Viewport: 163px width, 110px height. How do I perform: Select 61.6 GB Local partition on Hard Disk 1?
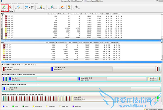click(x=152, y=79)
